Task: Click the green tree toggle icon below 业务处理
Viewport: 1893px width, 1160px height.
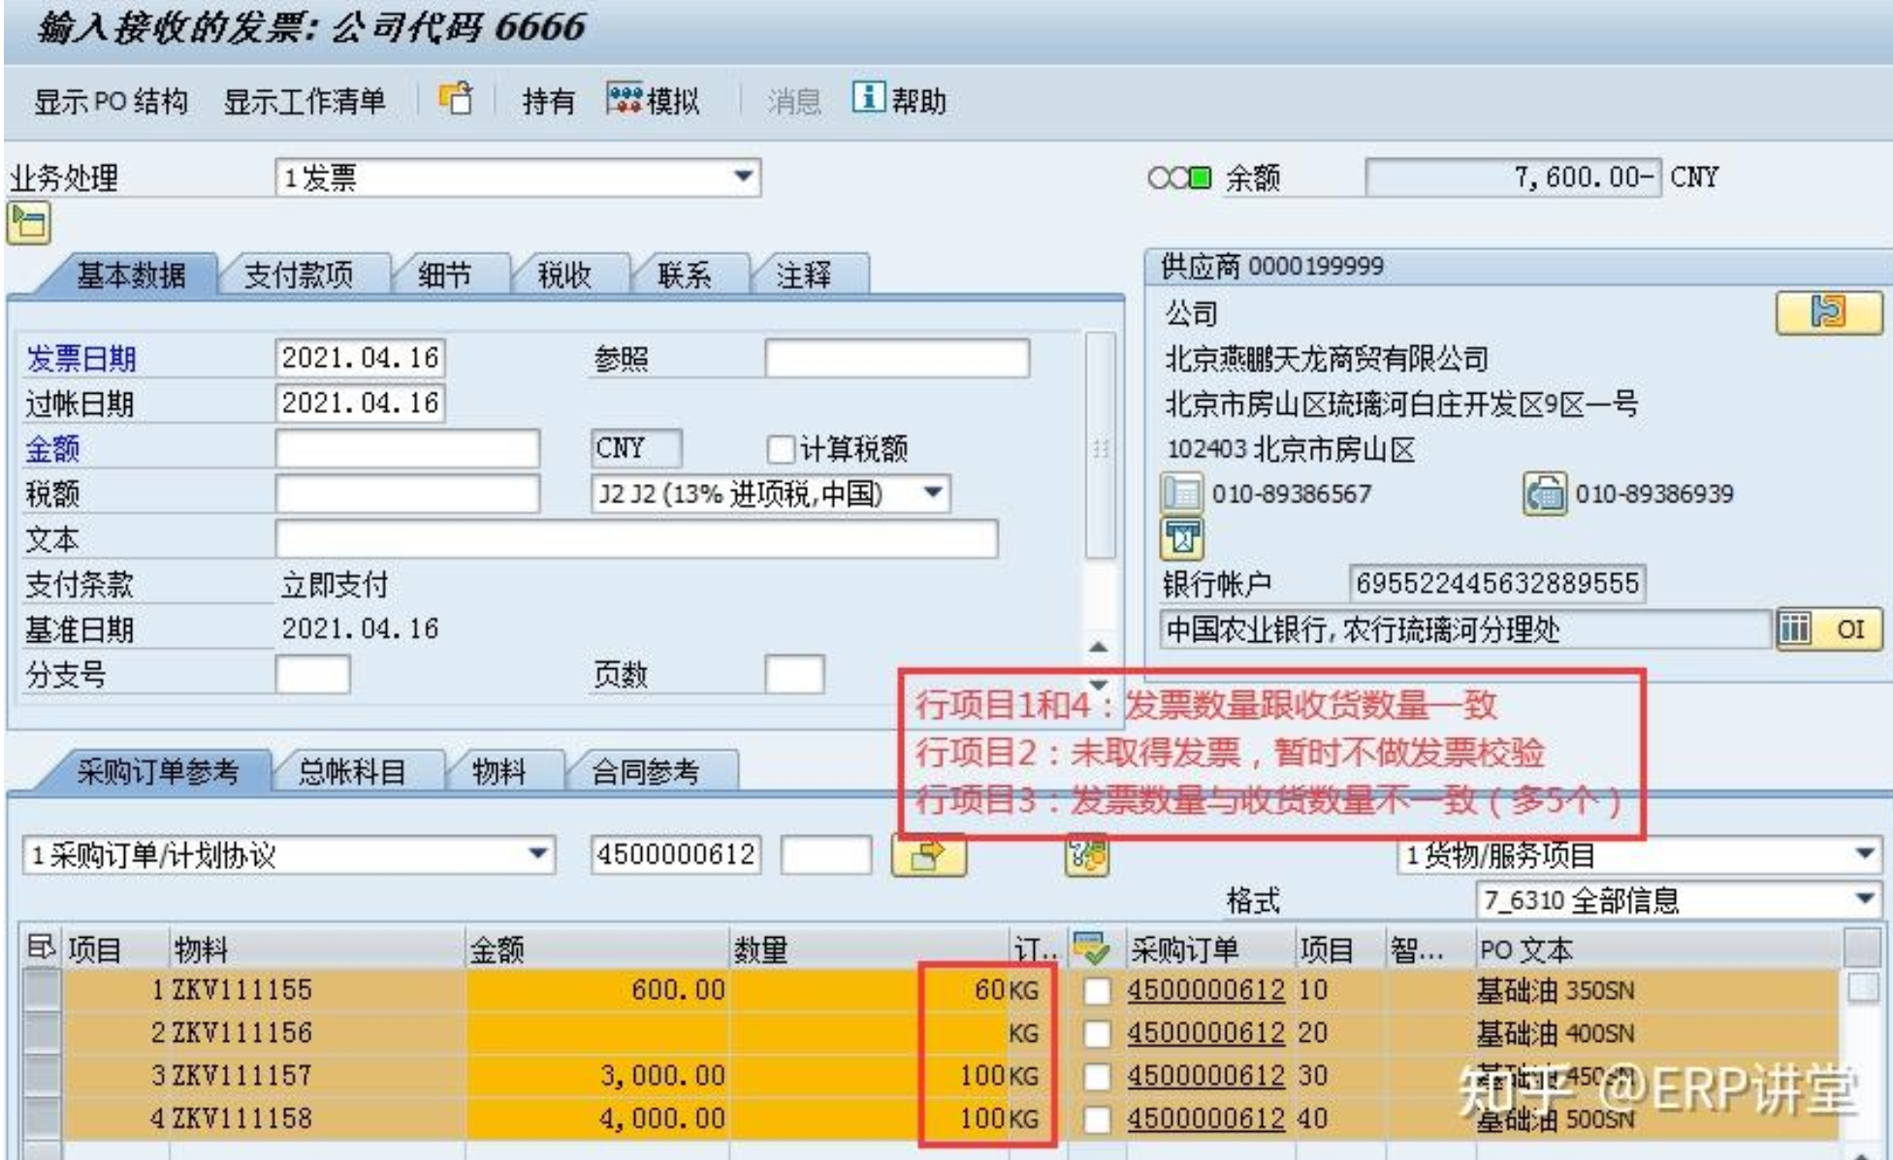Action: pyautogui.click(x=29, y=223)
